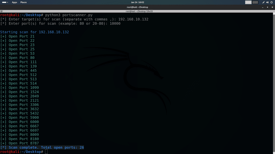Open the power menu icon
The width and height of the screenshot is (275, 154).
coord(272,2)
